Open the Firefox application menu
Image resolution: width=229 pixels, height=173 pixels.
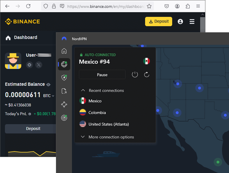pyautogui.click(x=198, y=6)
